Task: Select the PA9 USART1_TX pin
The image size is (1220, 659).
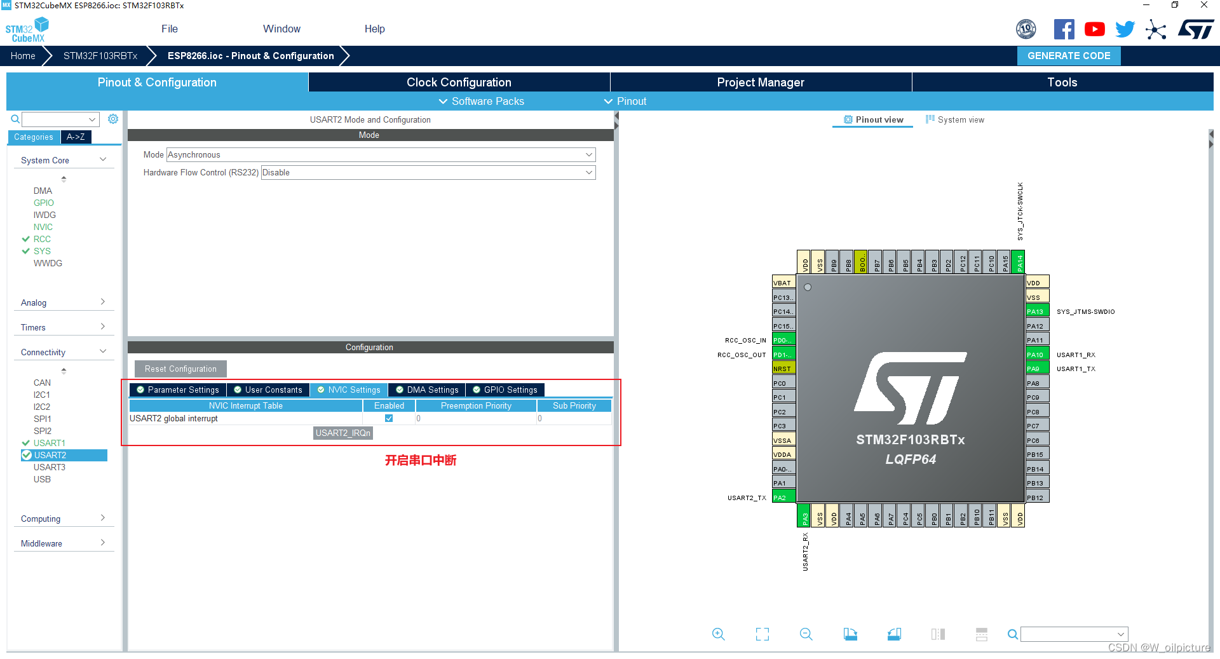Action: 1038,369
